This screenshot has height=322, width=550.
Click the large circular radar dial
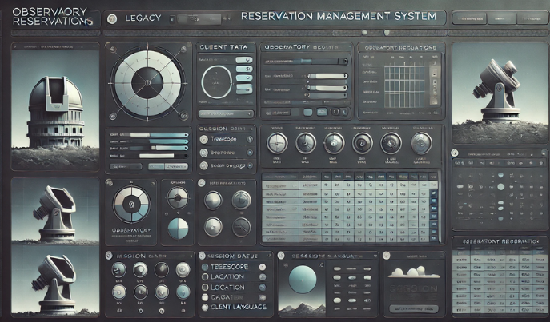(147, 78)
